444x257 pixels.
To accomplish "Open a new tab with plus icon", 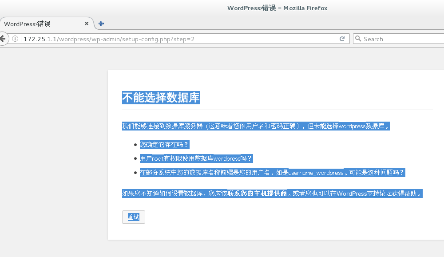I will click(x=101, y=24).
